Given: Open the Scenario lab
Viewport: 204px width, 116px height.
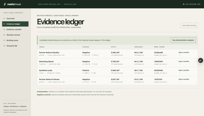Looking at the screenshot, I should point(15,46).
